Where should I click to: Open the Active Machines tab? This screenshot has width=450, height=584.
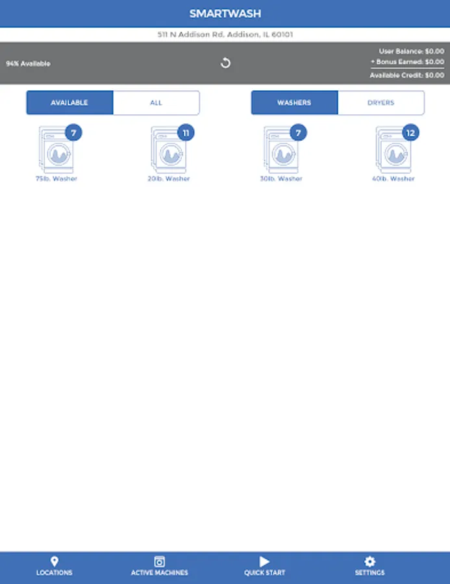click(160, 566)
